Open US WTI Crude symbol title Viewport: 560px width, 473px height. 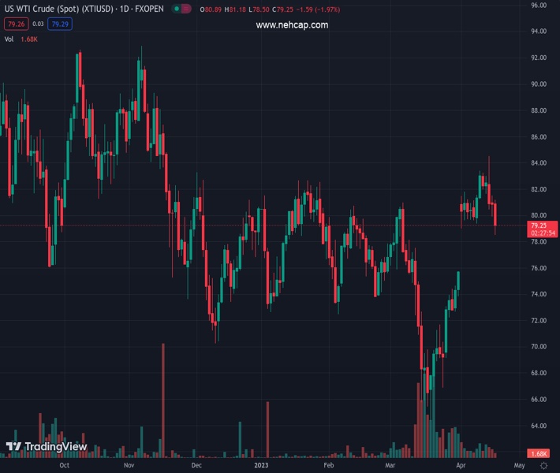pyautogui.click(x=84, y=9)
